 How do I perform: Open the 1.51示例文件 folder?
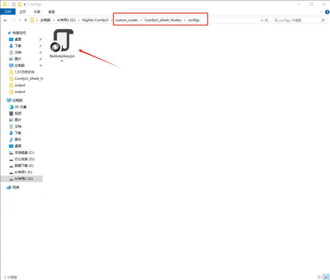pos(24,72)
